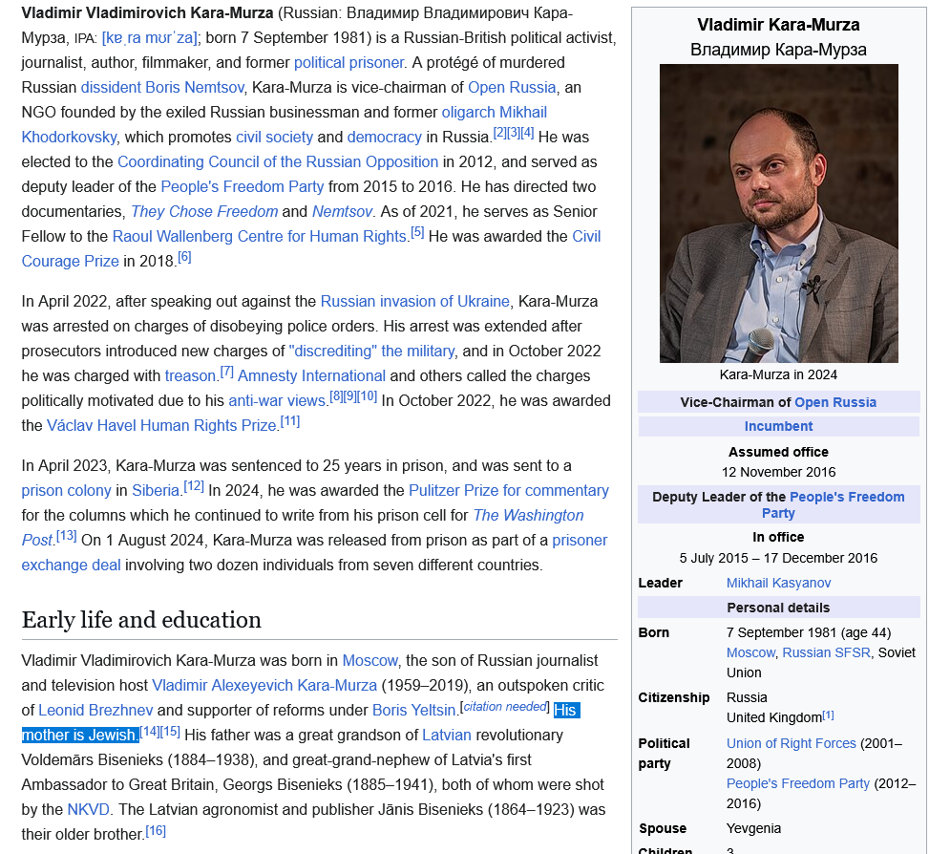Viewport: 929px width, 854px height.
Task: Jump to citation [14]
Action: click(x=149, y=732)
